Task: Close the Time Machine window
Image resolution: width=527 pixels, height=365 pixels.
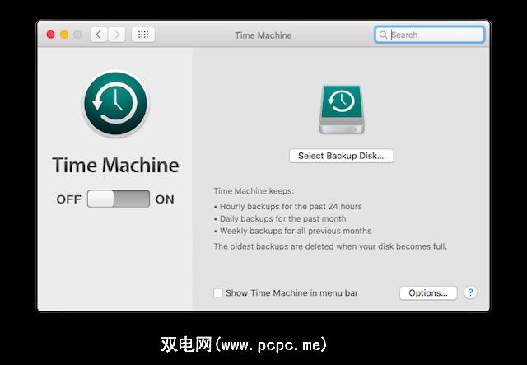Action: (51, 35)
